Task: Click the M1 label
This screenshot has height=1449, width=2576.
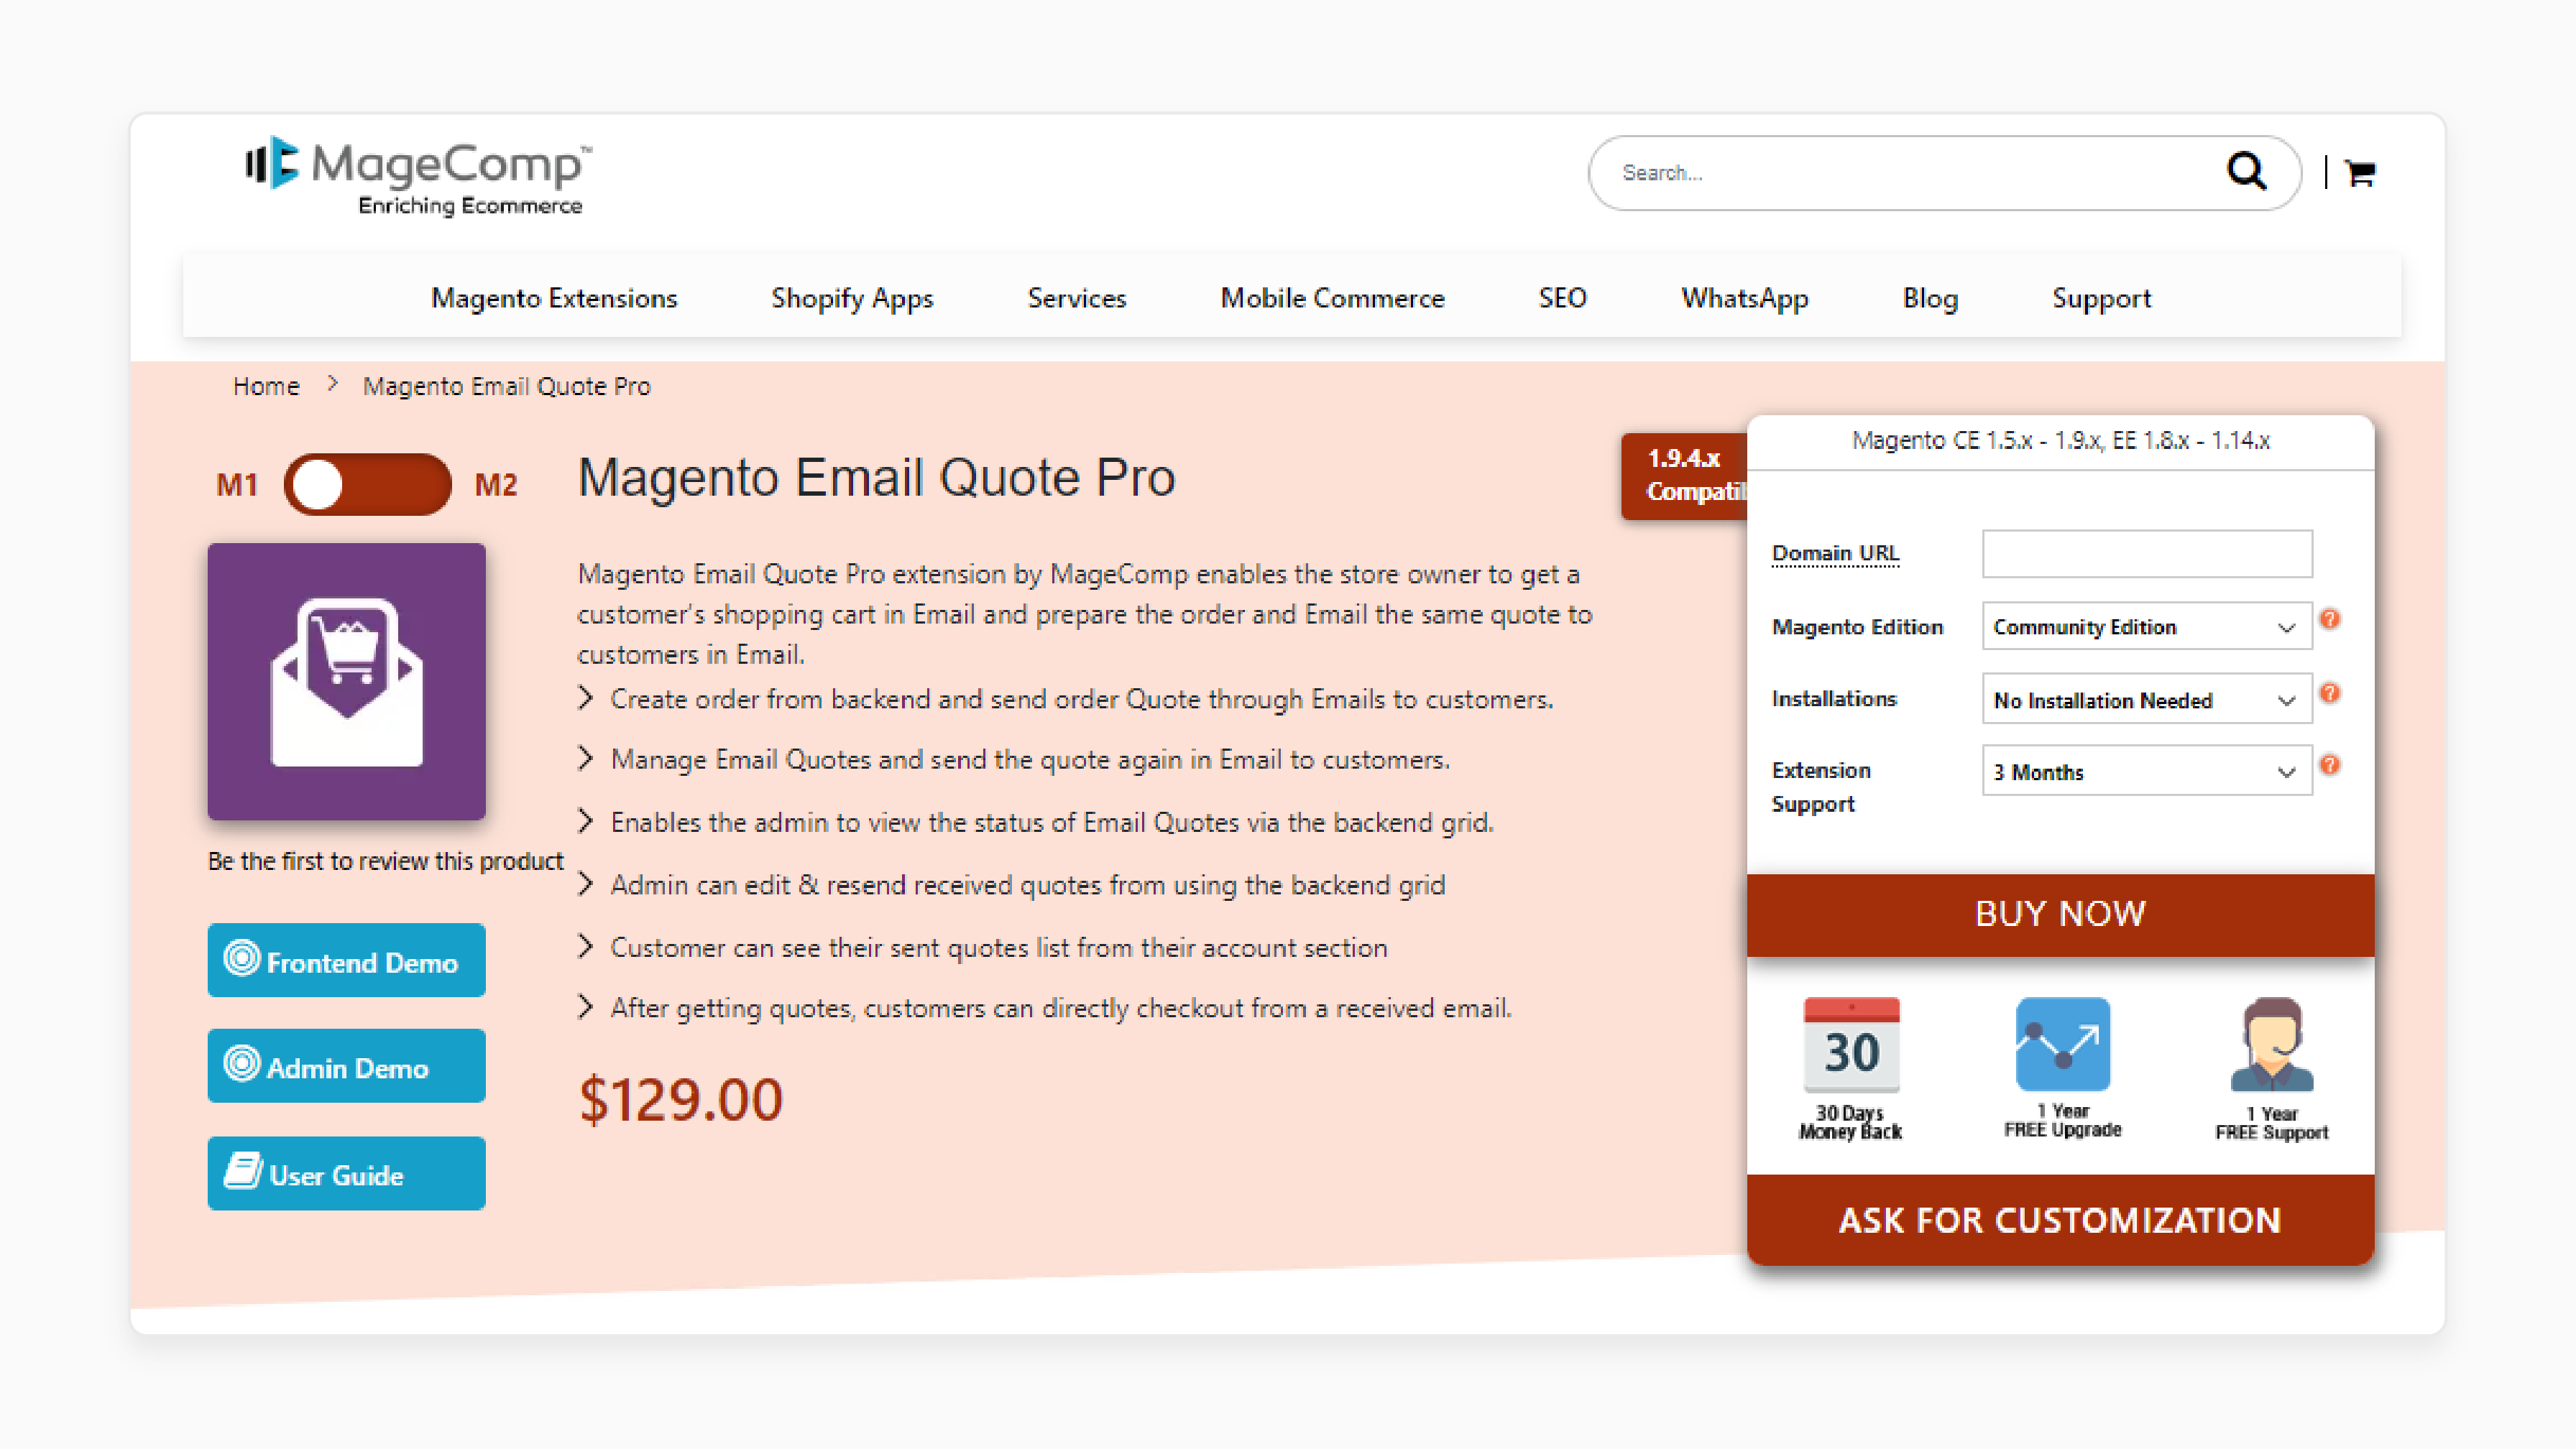Action: [237, 485]
